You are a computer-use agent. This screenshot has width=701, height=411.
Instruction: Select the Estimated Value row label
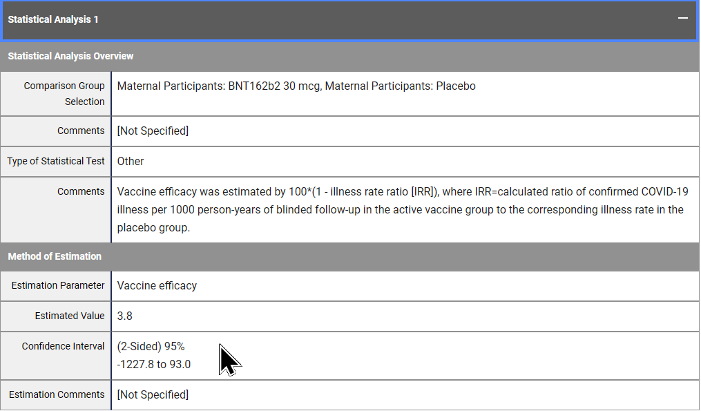tap(70, 316)
